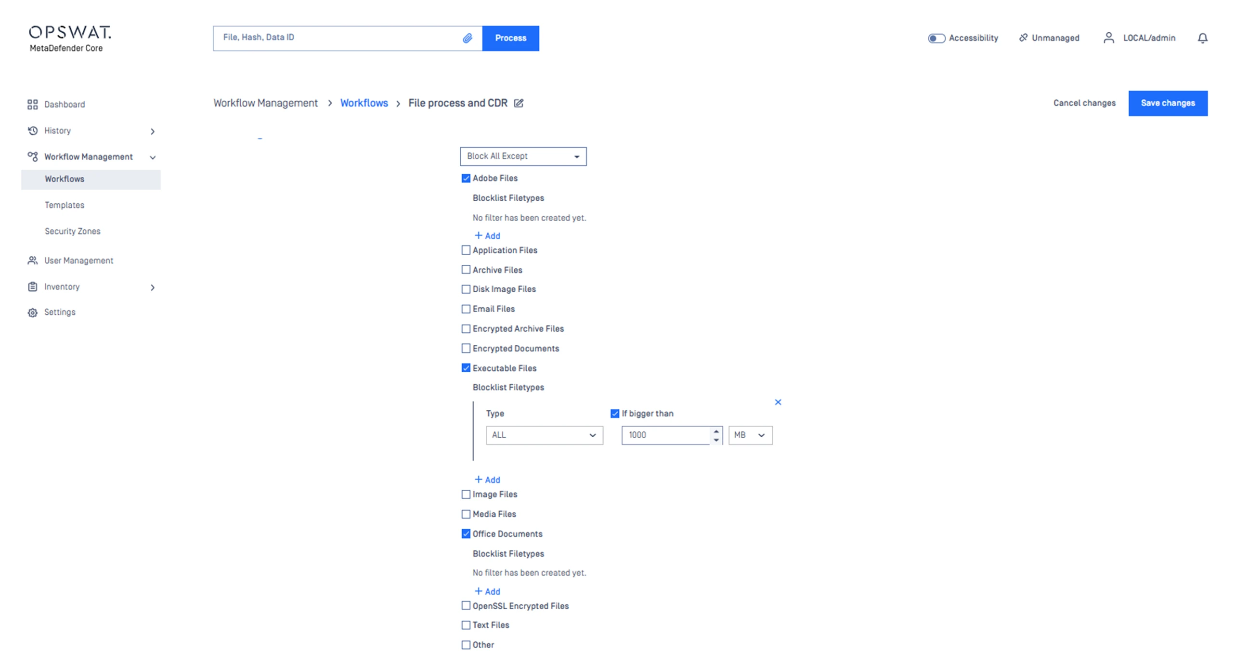
Task: Open notifications bell icon
Action: click(x=1202, y=38)
